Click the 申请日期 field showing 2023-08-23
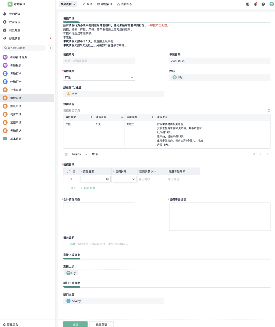275x327 pixels. [220, 61]
